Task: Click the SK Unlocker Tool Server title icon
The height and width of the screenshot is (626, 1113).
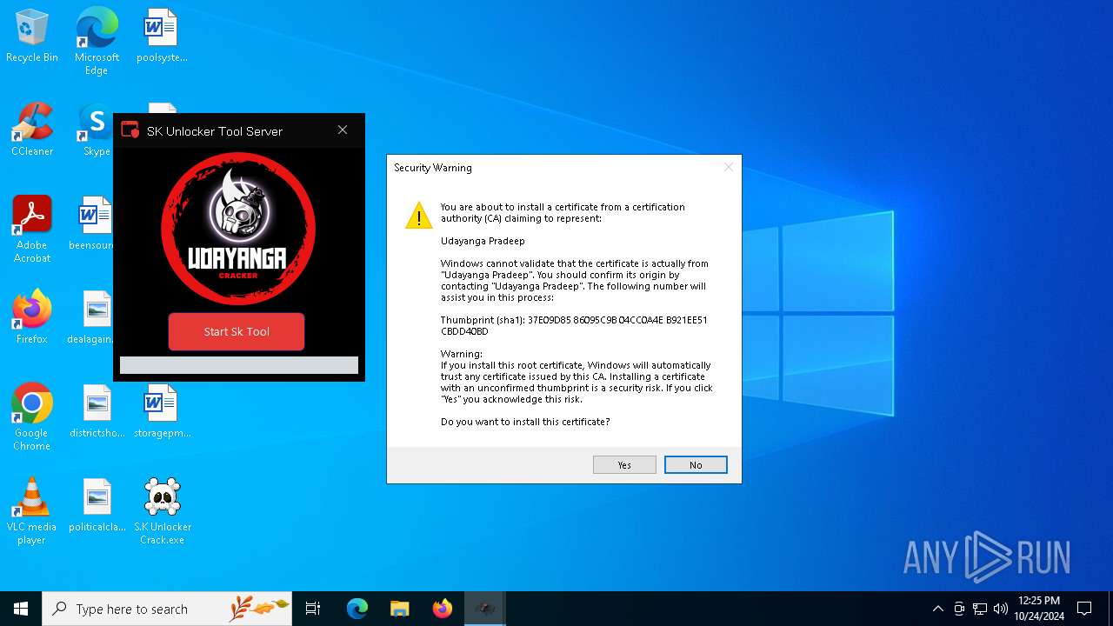Action: [x=130, y=130]
